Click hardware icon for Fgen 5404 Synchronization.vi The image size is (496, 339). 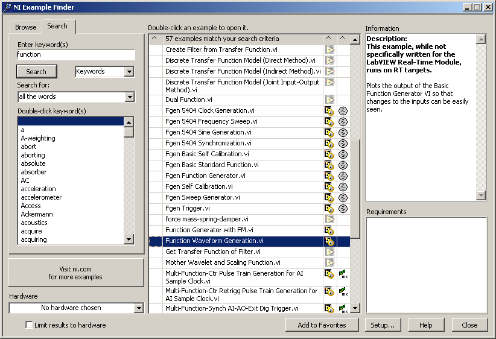click(343, 144)
